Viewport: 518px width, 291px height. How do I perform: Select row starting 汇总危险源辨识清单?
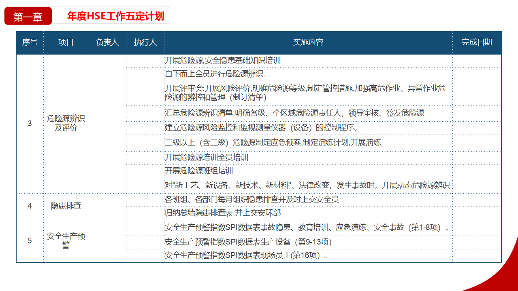[308, 113]
